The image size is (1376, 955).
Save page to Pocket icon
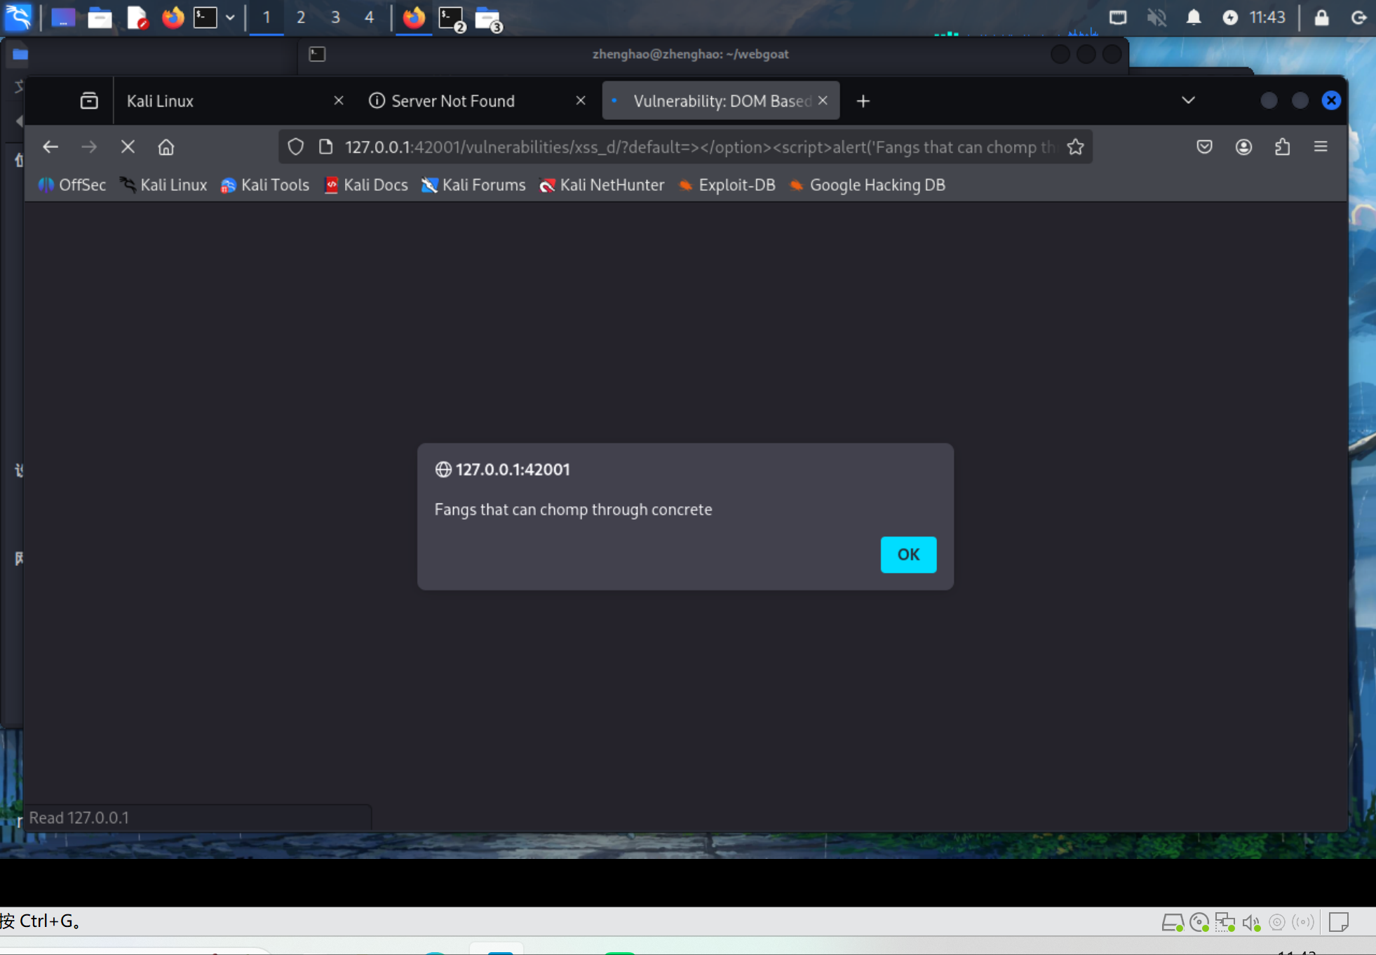point(1204,147)
